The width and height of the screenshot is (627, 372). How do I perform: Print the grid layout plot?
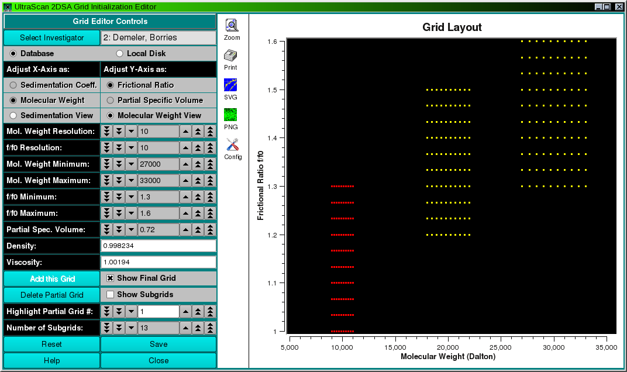click(230, 60)
